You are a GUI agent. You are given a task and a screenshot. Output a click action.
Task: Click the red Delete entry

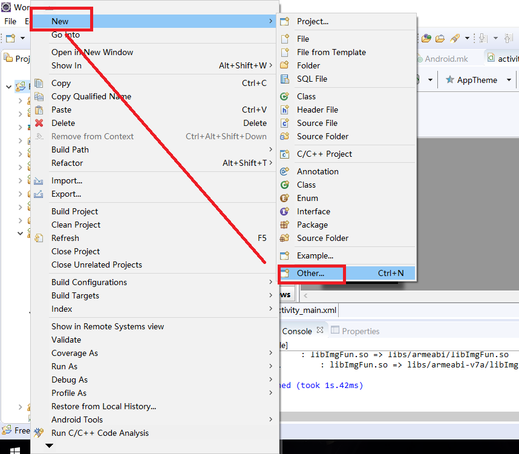154,123
